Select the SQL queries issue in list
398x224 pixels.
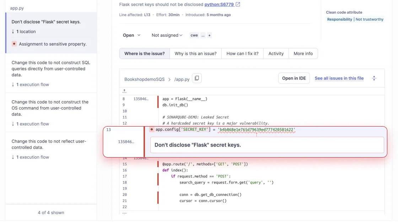[51, 69]
